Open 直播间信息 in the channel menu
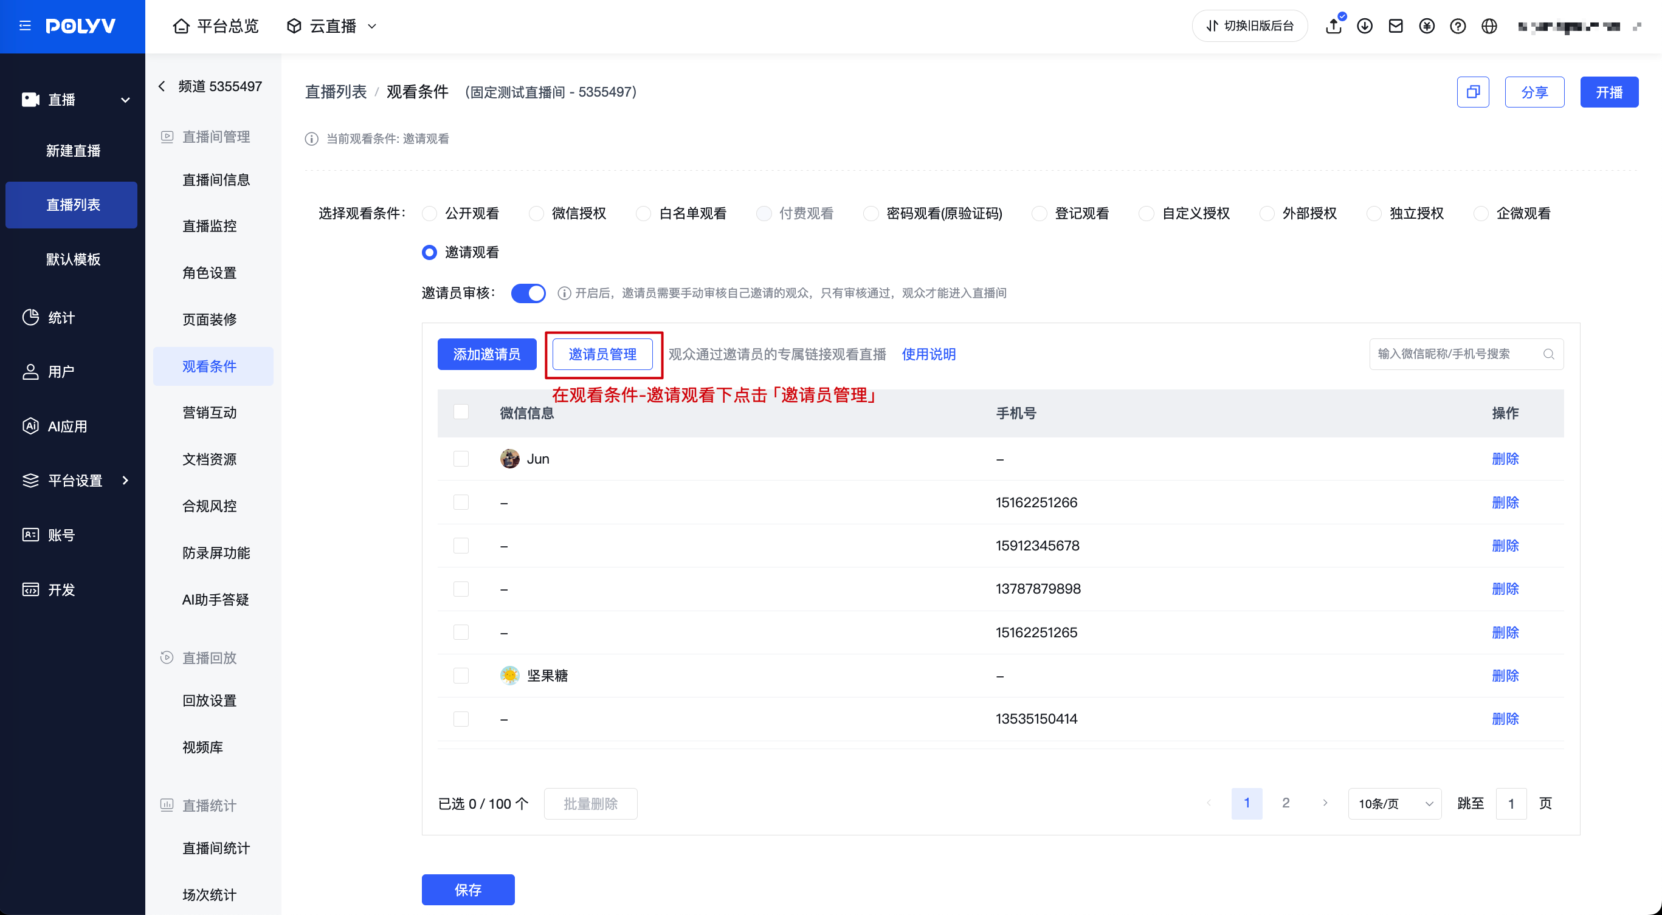Screen dimensions: 1662x915 pyautogui.click(x=216, y=180)
